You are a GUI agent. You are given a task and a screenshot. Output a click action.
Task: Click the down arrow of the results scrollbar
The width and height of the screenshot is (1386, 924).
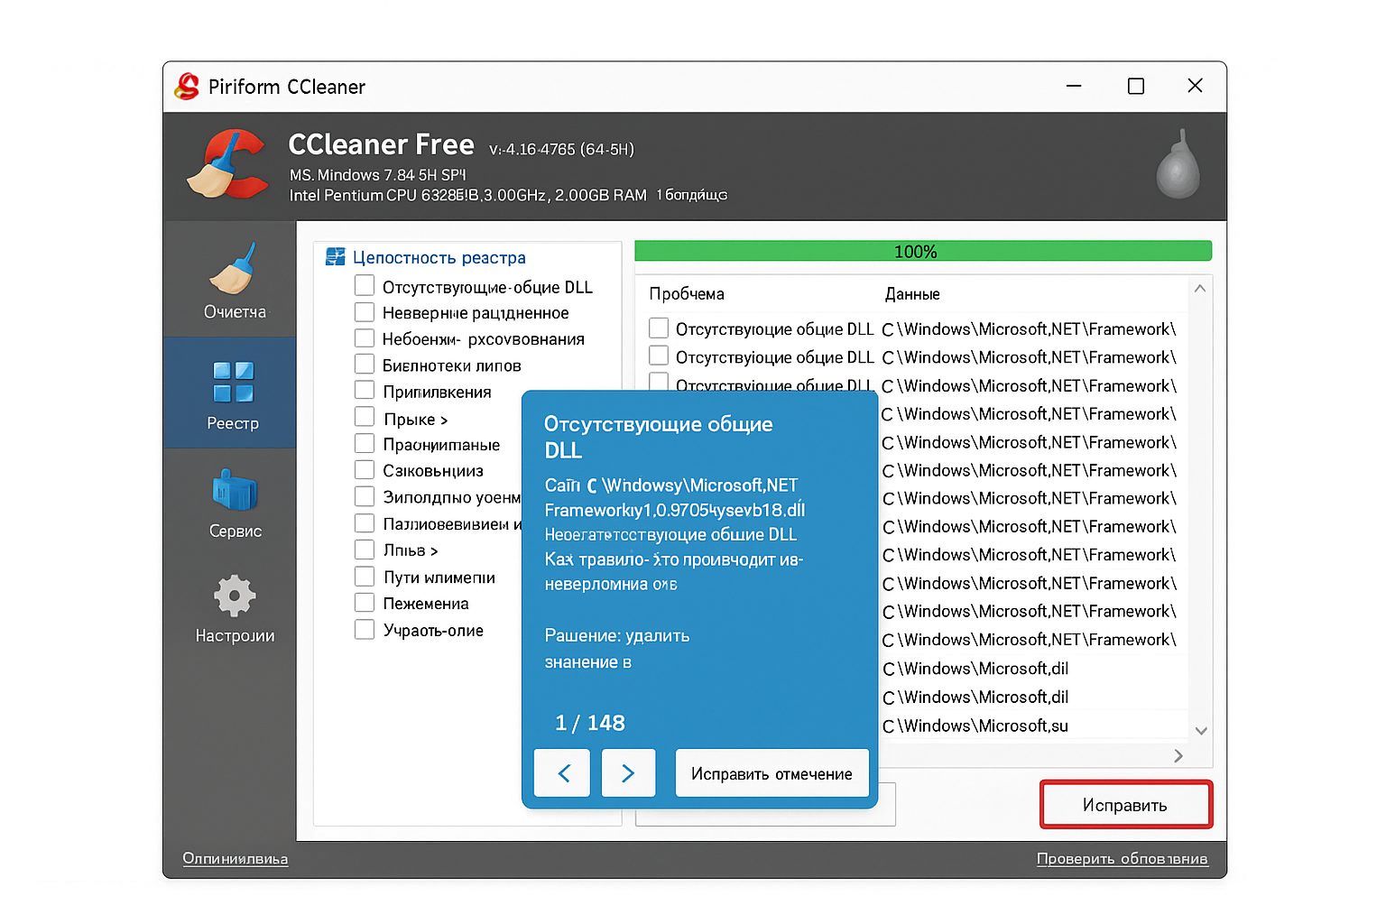[1200, 731]
